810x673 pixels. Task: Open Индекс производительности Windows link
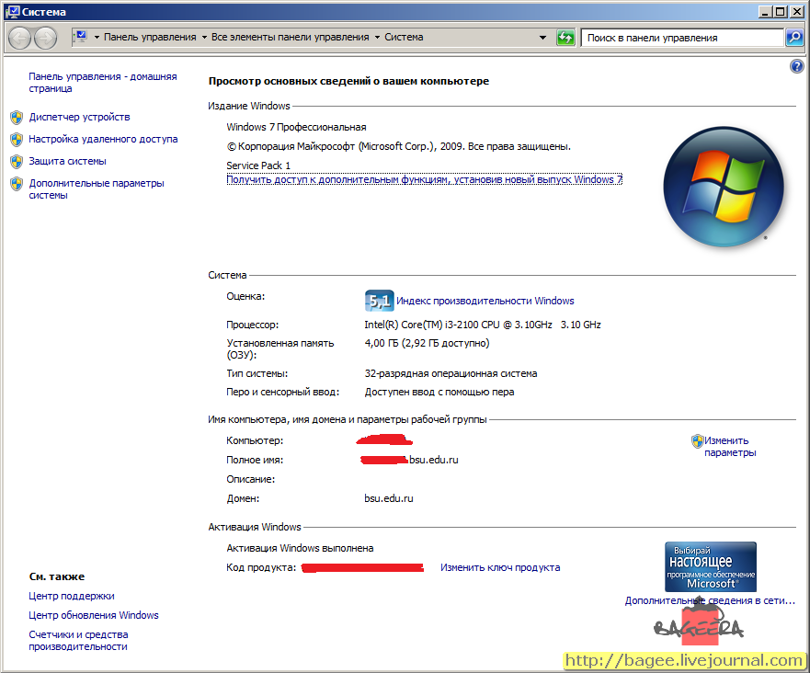tap(485, 301)
